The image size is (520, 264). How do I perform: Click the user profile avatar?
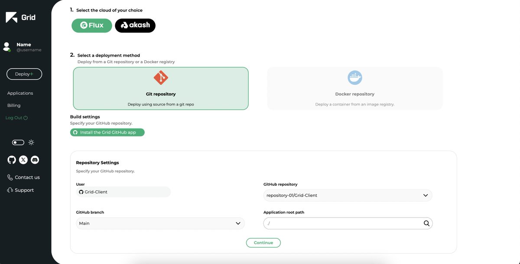click(x=6, y=47)
